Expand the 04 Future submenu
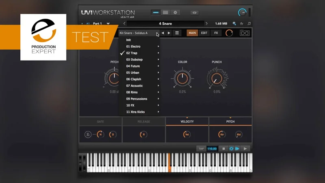325x183 pixels. click(x=139, y=66)
